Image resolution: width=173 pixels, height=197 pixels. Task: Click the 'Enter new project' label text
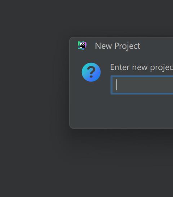click(x=142, y=67)
